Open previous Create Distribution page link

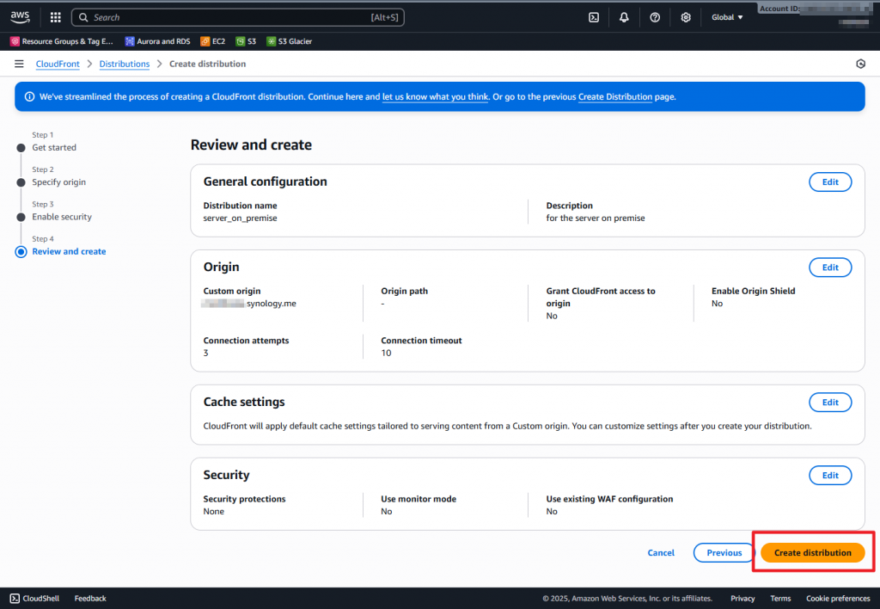click(x=615, y=96)
